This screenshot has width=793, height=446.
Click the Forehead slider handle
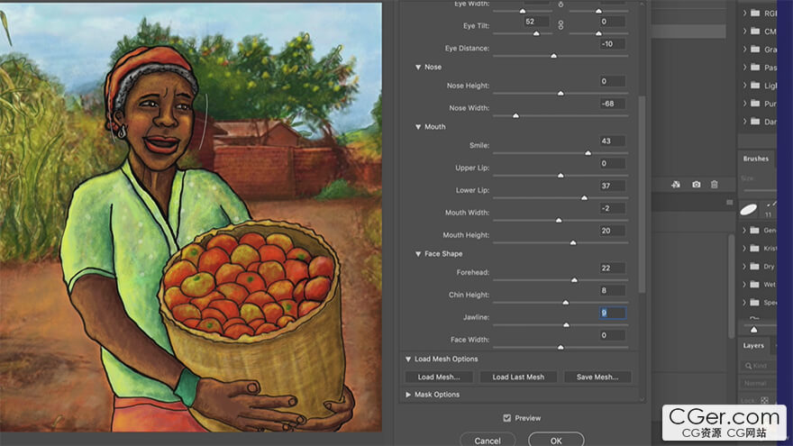tap(574, 279)
